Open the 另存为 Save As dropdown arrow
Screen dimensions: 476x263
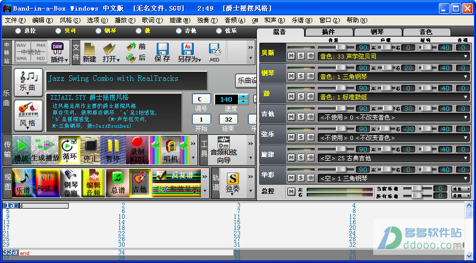coord(199,60)
